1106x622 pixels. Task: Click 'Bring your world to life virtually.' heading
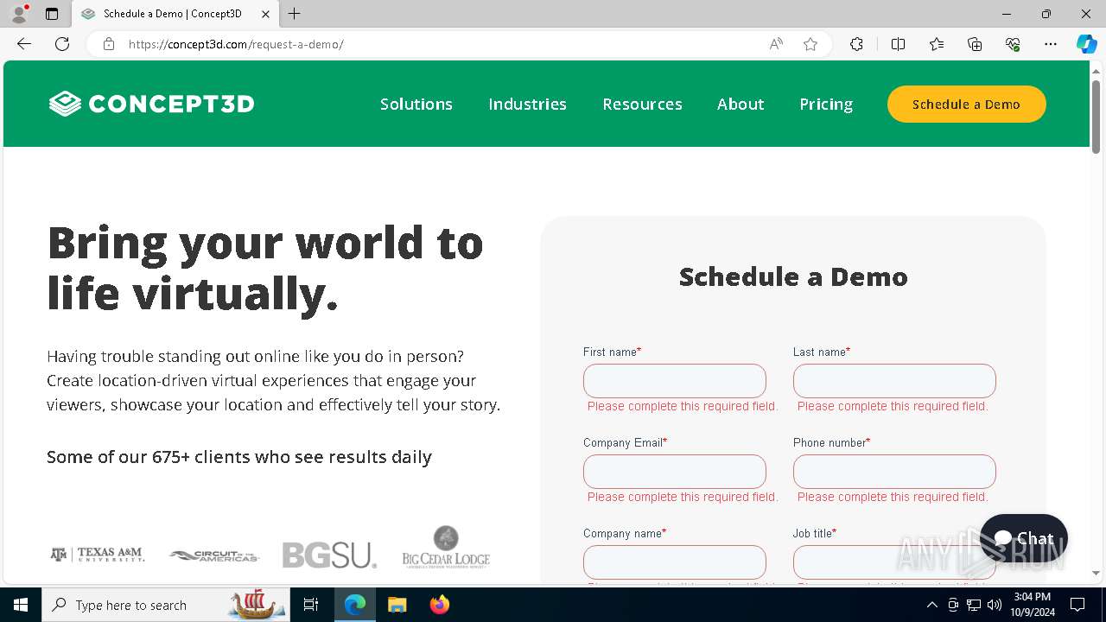[x=265, y=268]
